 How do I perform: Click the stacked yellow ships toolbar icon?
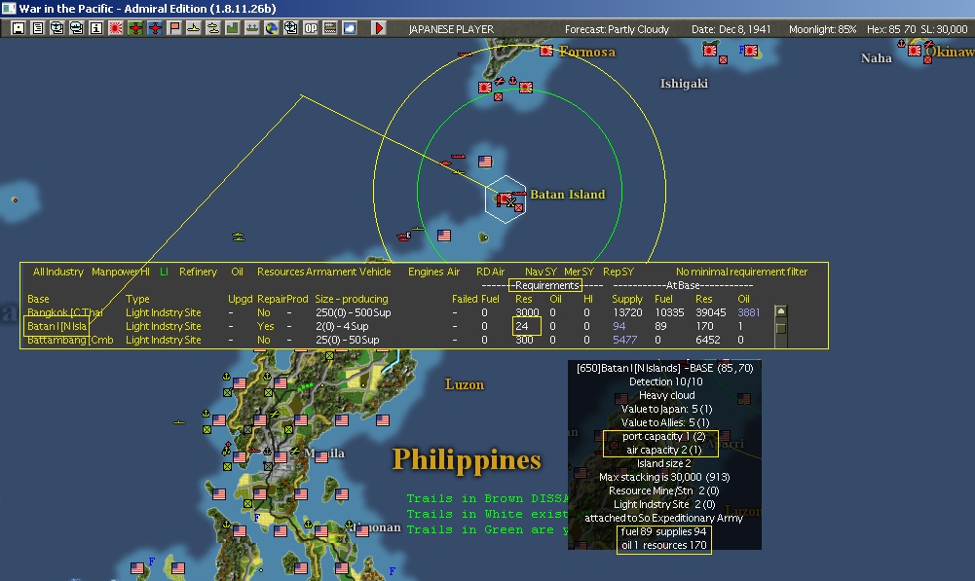(x=212, y=28)
